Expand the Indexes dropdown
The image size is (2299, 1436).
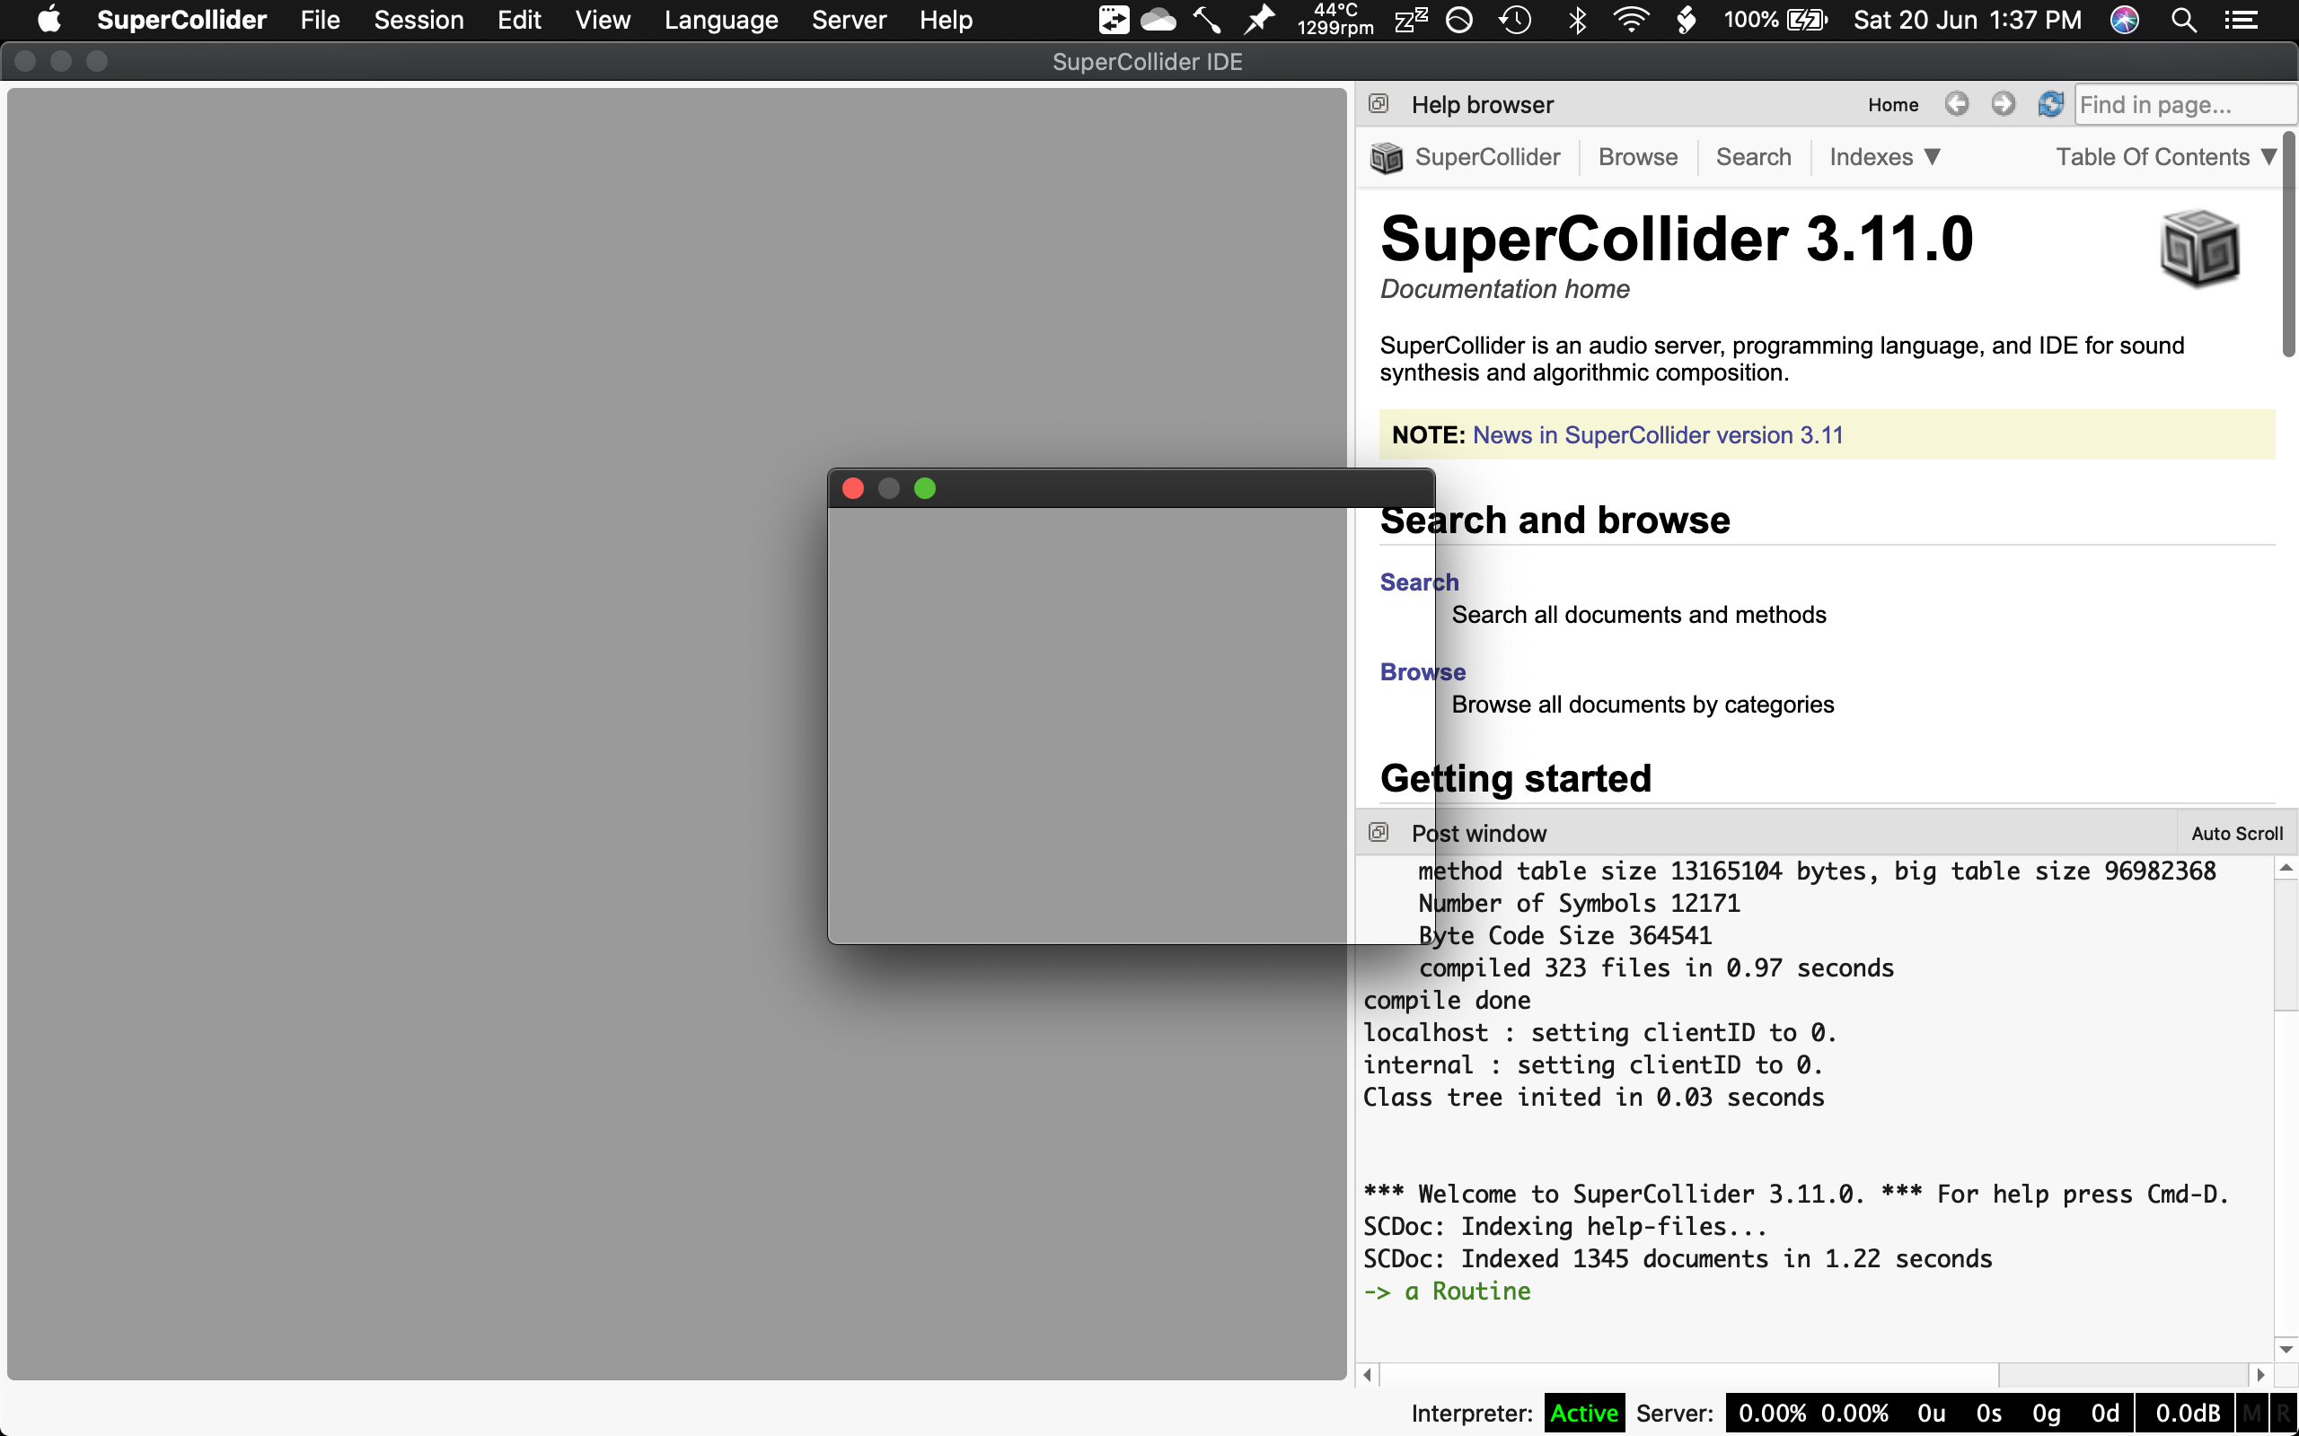[x=1885, y=157]
